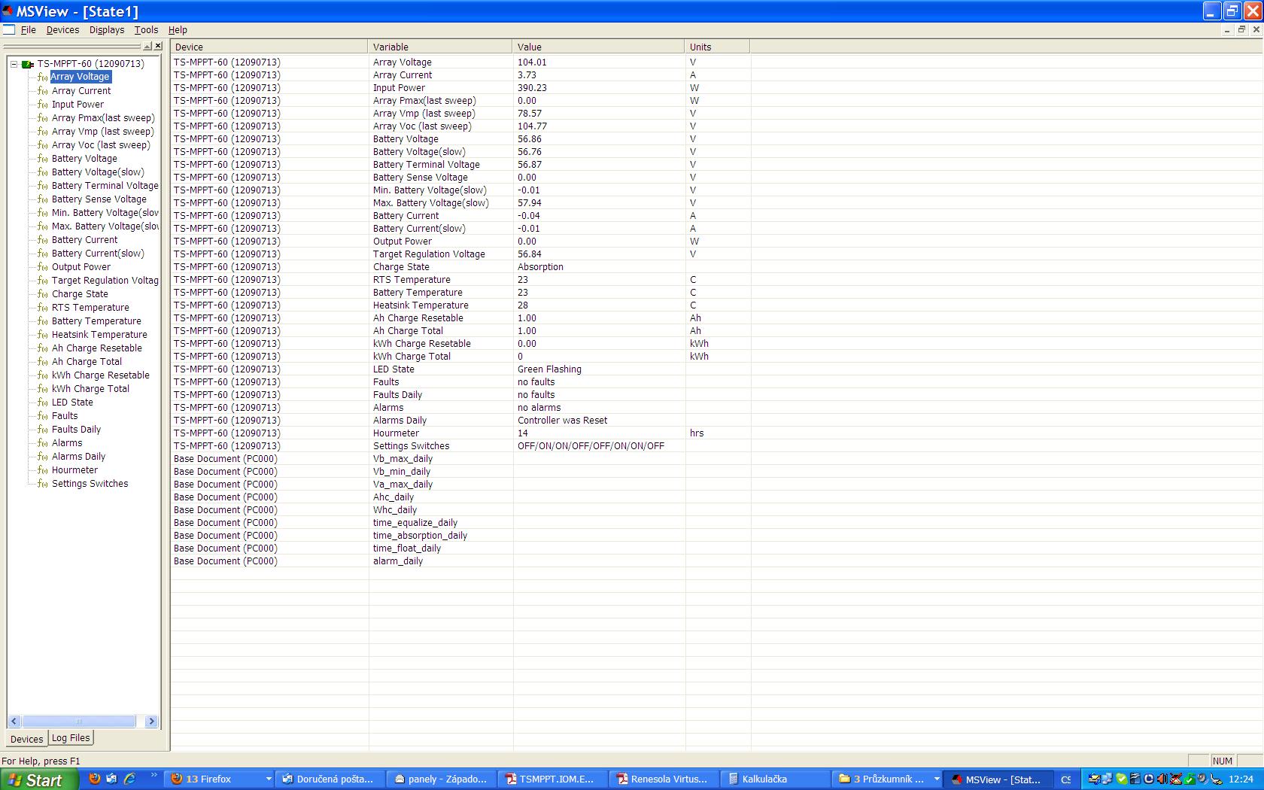Click the TS-MPPT-60 device icon in tree
Viewport: 1264px width, 790px height.
coord(27,64)
